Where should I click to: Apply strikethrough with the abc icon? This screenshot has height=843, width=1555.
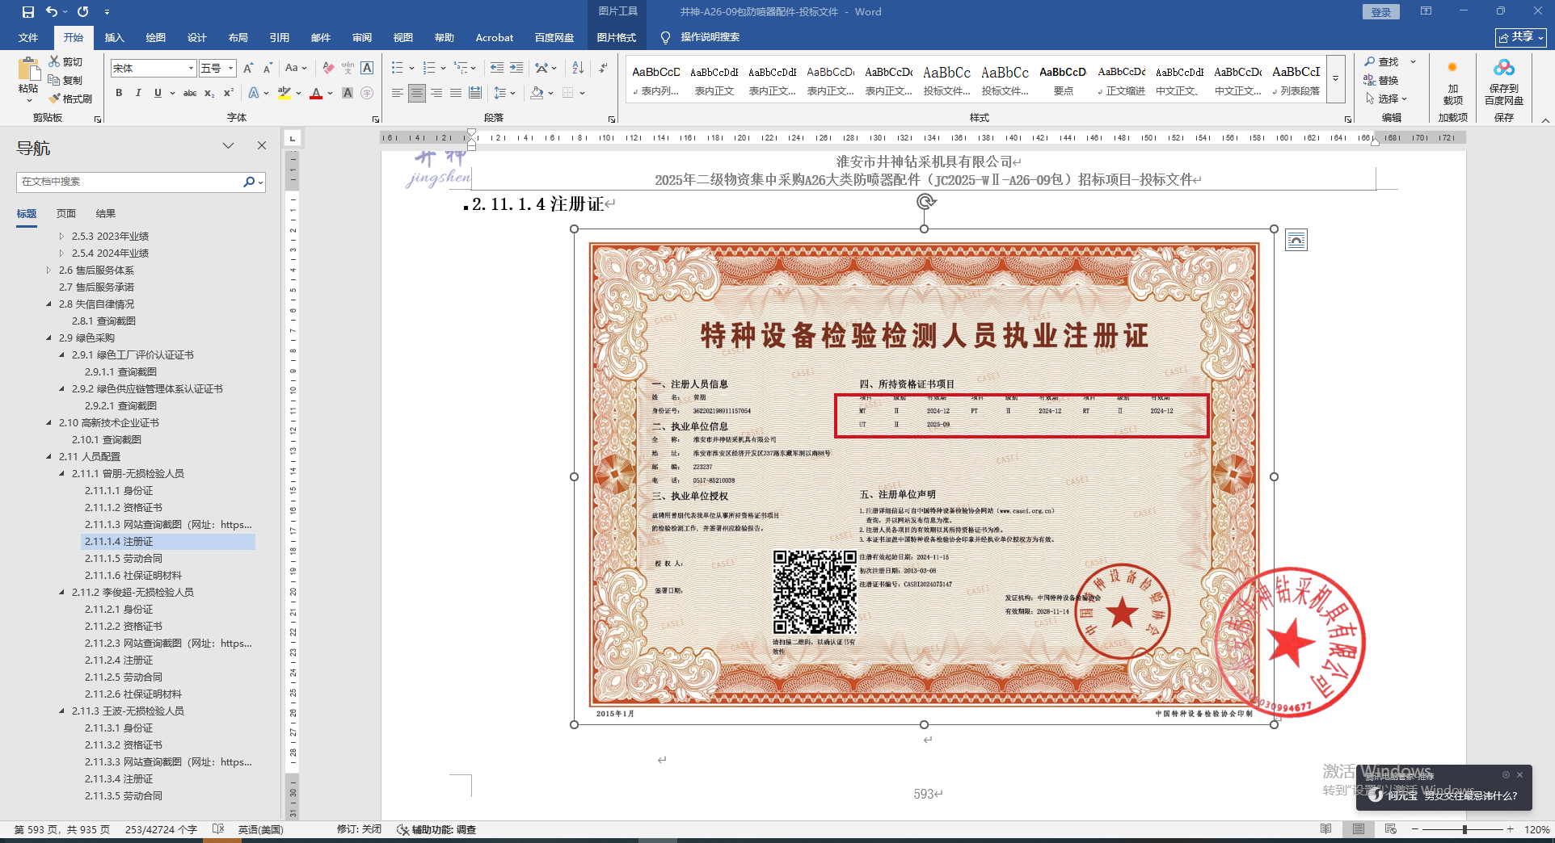click(x=190, y=93)
